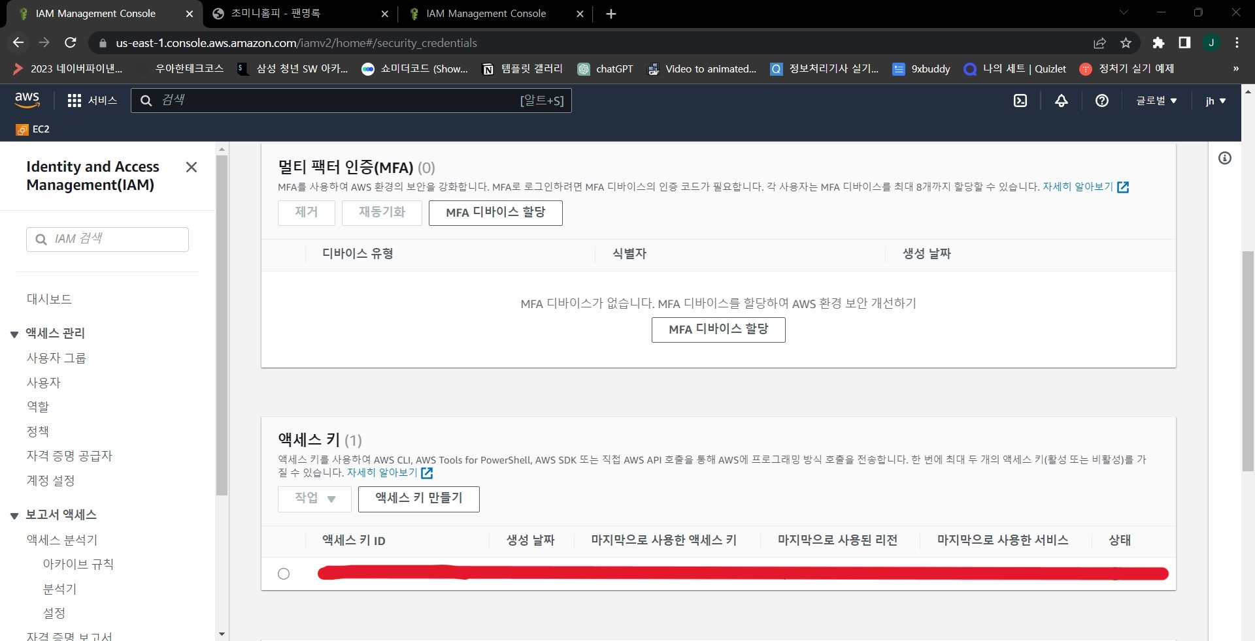
Task: Go to 정책 in the sidebar
Action: [x=37, y=431]
